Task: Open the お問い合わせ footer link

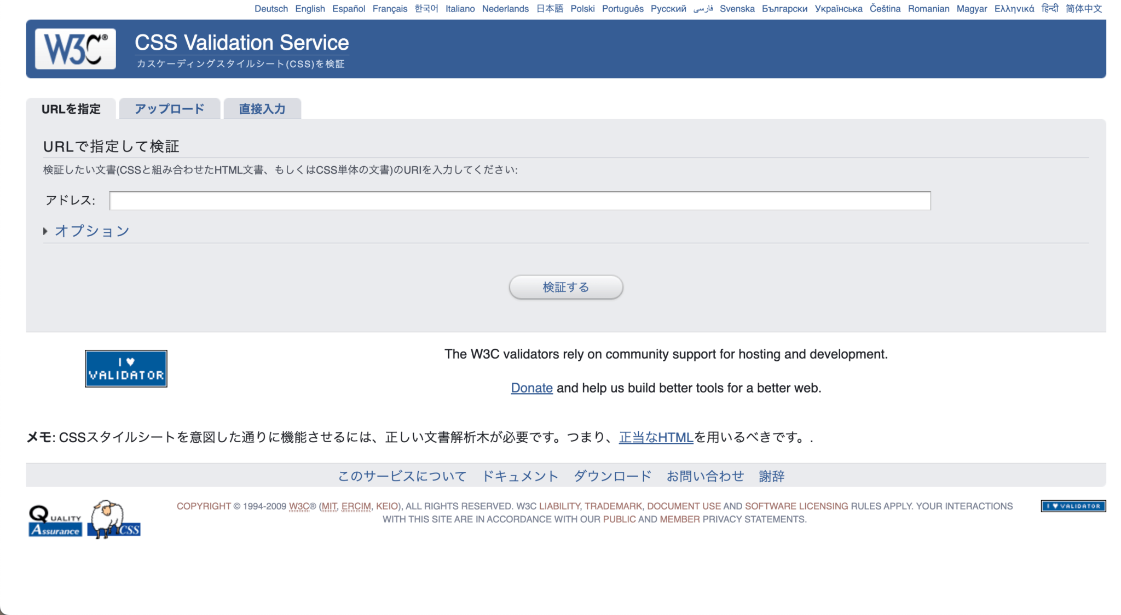Action: pyautogui.click(x=705, y=476)
